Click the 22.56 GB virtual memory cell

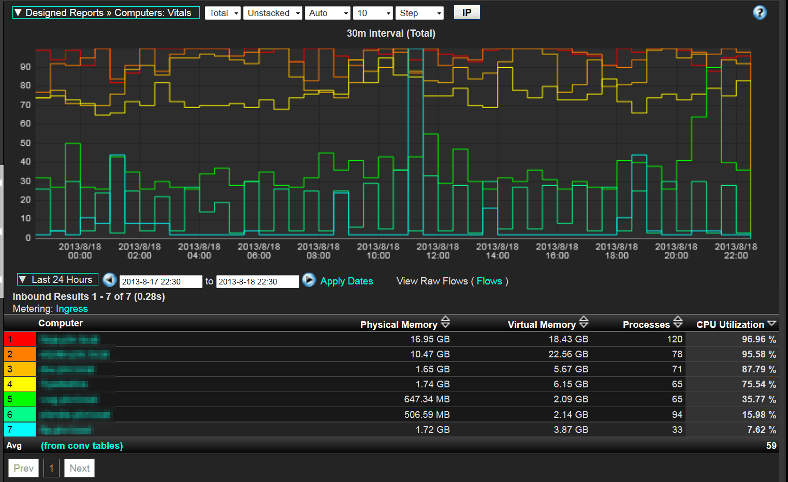pos(568,354)
